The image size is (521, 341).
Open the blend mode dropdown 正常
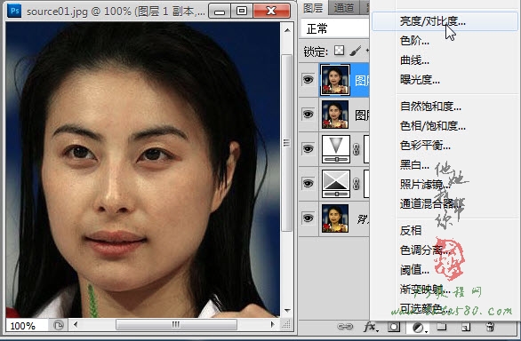(335, 28)
